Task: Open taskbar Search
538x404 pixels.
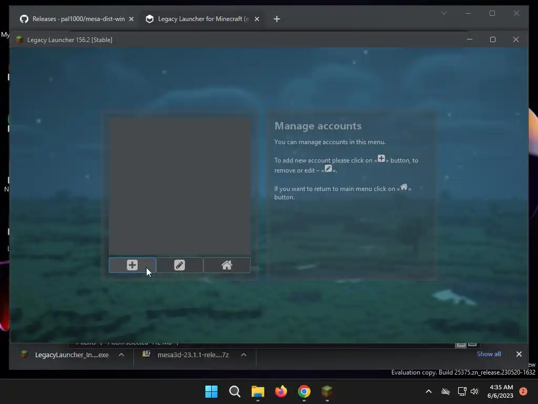Action: coord(235,391)
